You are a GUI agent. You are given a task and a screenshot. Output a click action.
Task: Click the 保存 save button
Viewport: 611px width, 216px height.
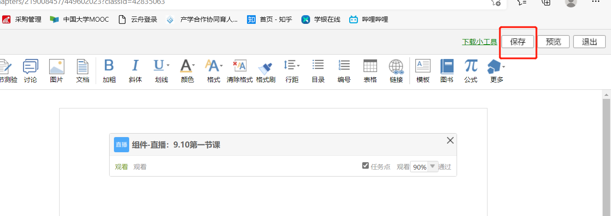[518, 42]
